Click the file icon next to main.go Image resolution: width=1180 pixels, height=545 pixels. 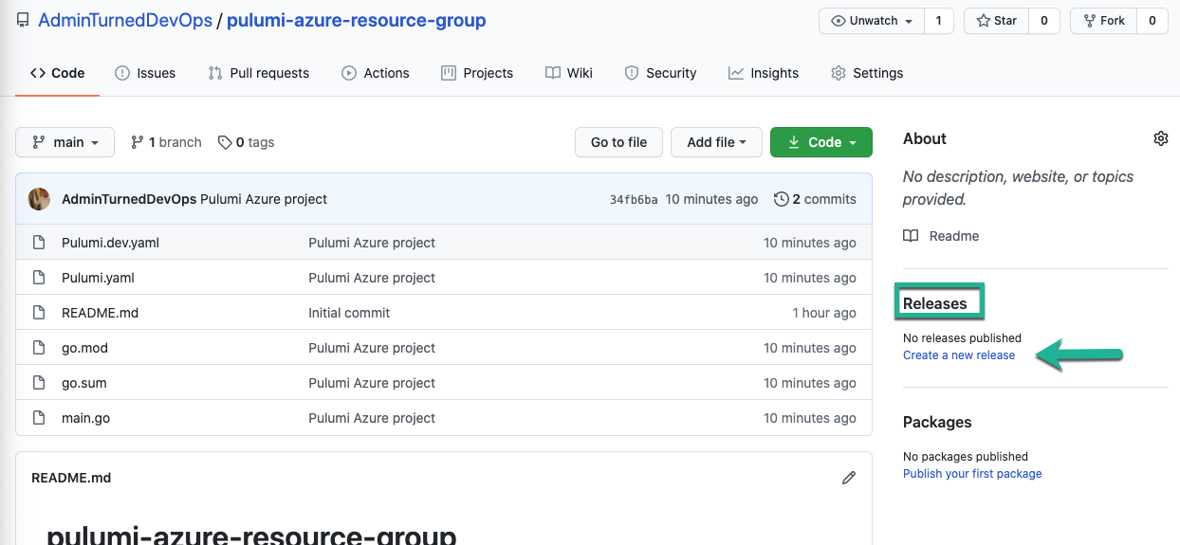pos(39,418)
